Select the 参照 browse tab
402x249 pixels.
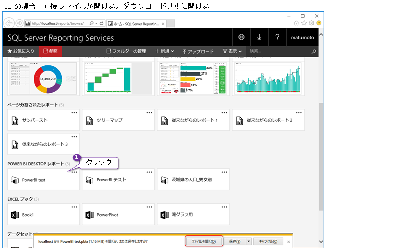(50, 51)
